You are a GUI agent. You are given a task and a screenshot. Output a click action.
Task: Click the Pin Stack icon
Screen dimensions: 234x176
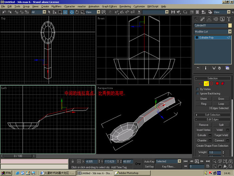[x=198, y=68]
